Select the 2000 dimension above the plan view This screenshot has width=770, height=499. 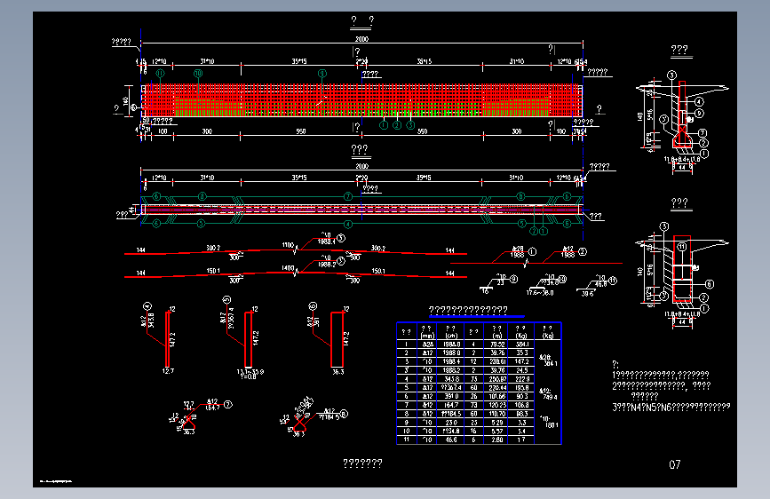362,167
